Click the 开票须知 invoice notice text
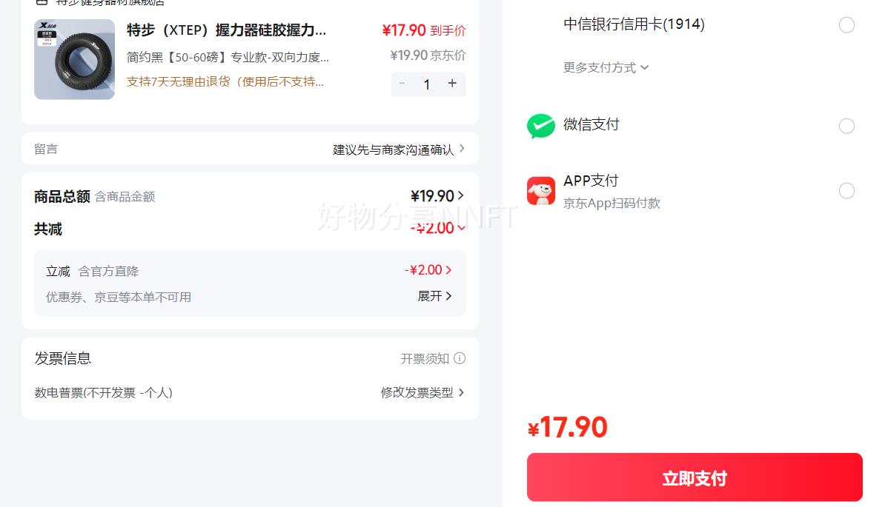885x507 pixels. 425,359
